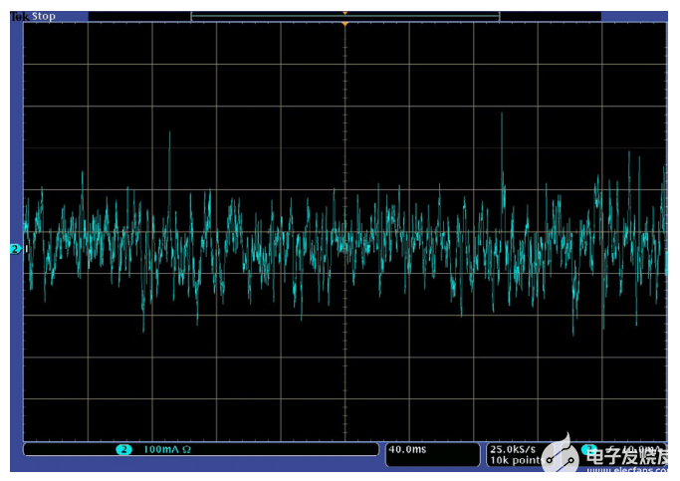The height and width of the screenshot is (481, 680).
Task: Select the channel 2 ground marker on left edge
Action: click(x=16, y=249)
